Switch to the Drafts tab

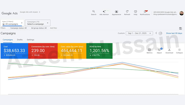pyautogui.click(x=20, y=40)
